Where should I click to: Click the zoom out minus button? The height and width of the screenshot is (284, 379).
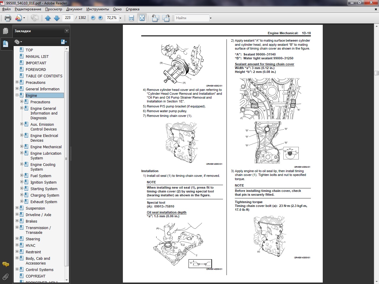point(93,18)
